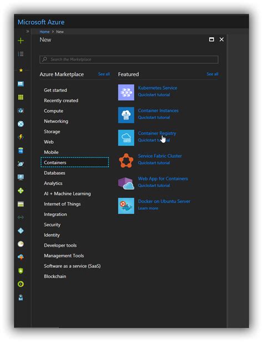Open Security Center green shield icon
The image size is (263, 342).
(21, 271)
